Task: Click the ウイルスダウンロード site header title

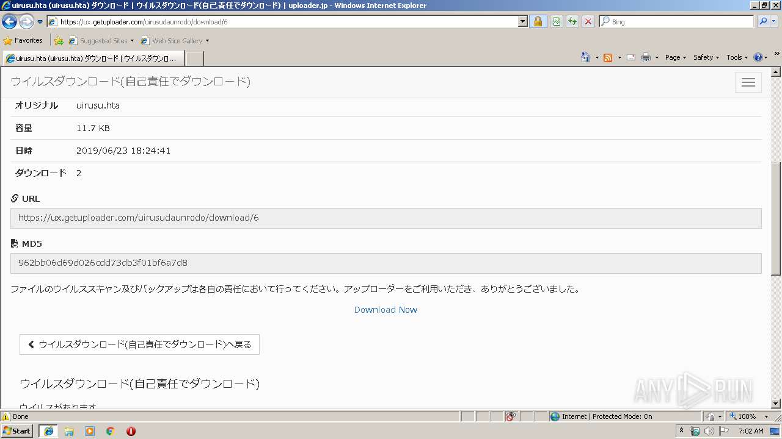Action: tap(130, 82)
